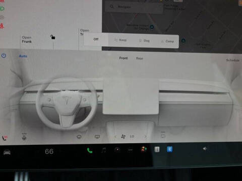Switch to the Front climate tab
Image resolution: width=242 pixels, height=181 pixels.
coord(124,58)
